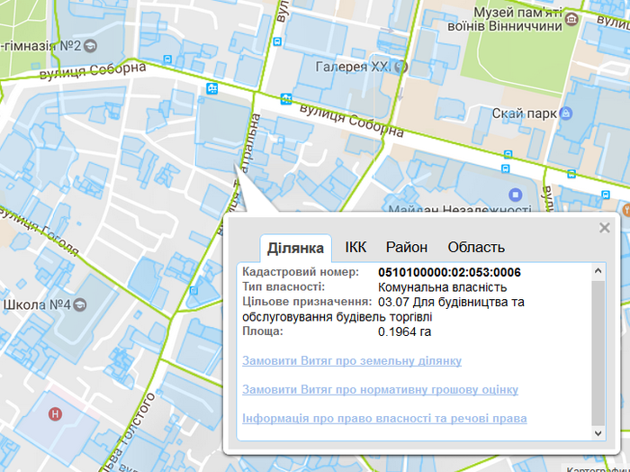The image size is (630, 472).
Task: Click the bus stop icon just left of popup's Ділянка tab
Action: [193, 290]
